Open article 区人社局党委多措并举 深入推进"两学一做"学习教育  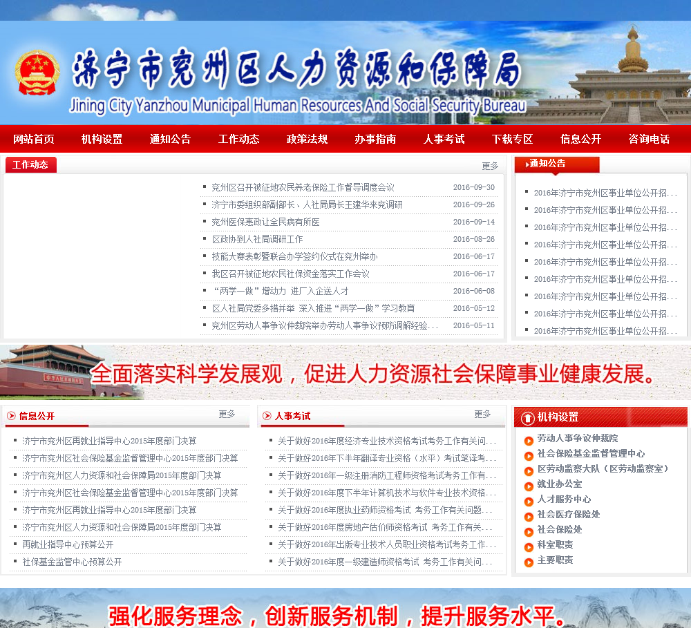[313, 308]
